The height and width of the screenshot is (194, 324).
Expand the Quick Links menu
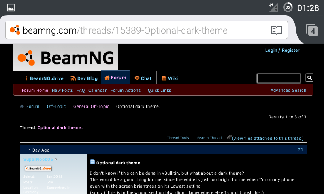coord(159,90)
